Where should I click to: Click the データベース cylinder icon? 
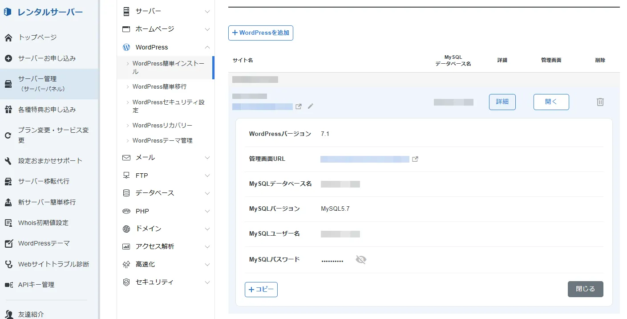[126, 193]
